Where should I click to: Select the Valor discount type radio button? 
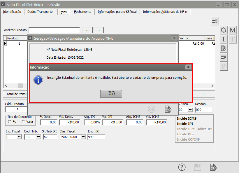tap(23, 122)
